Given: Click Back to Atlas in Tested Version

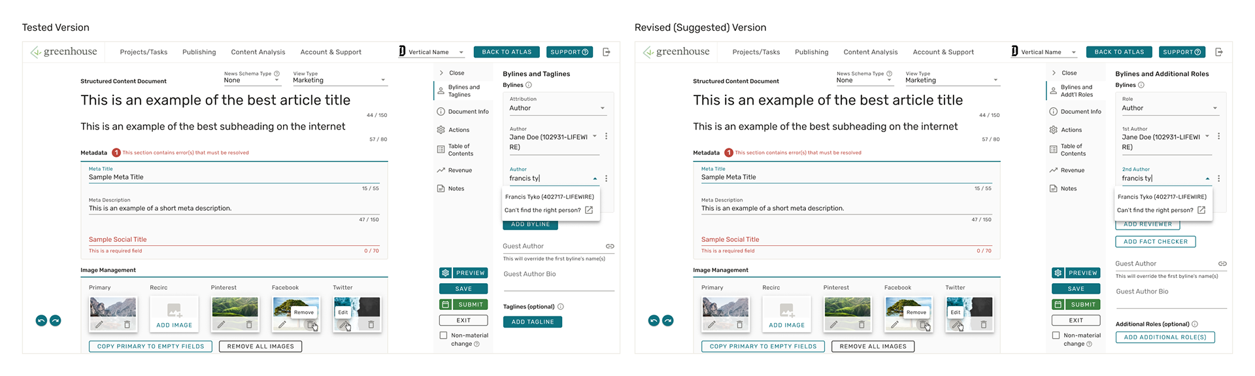Looking at the screenshot, I should [507, 52].
